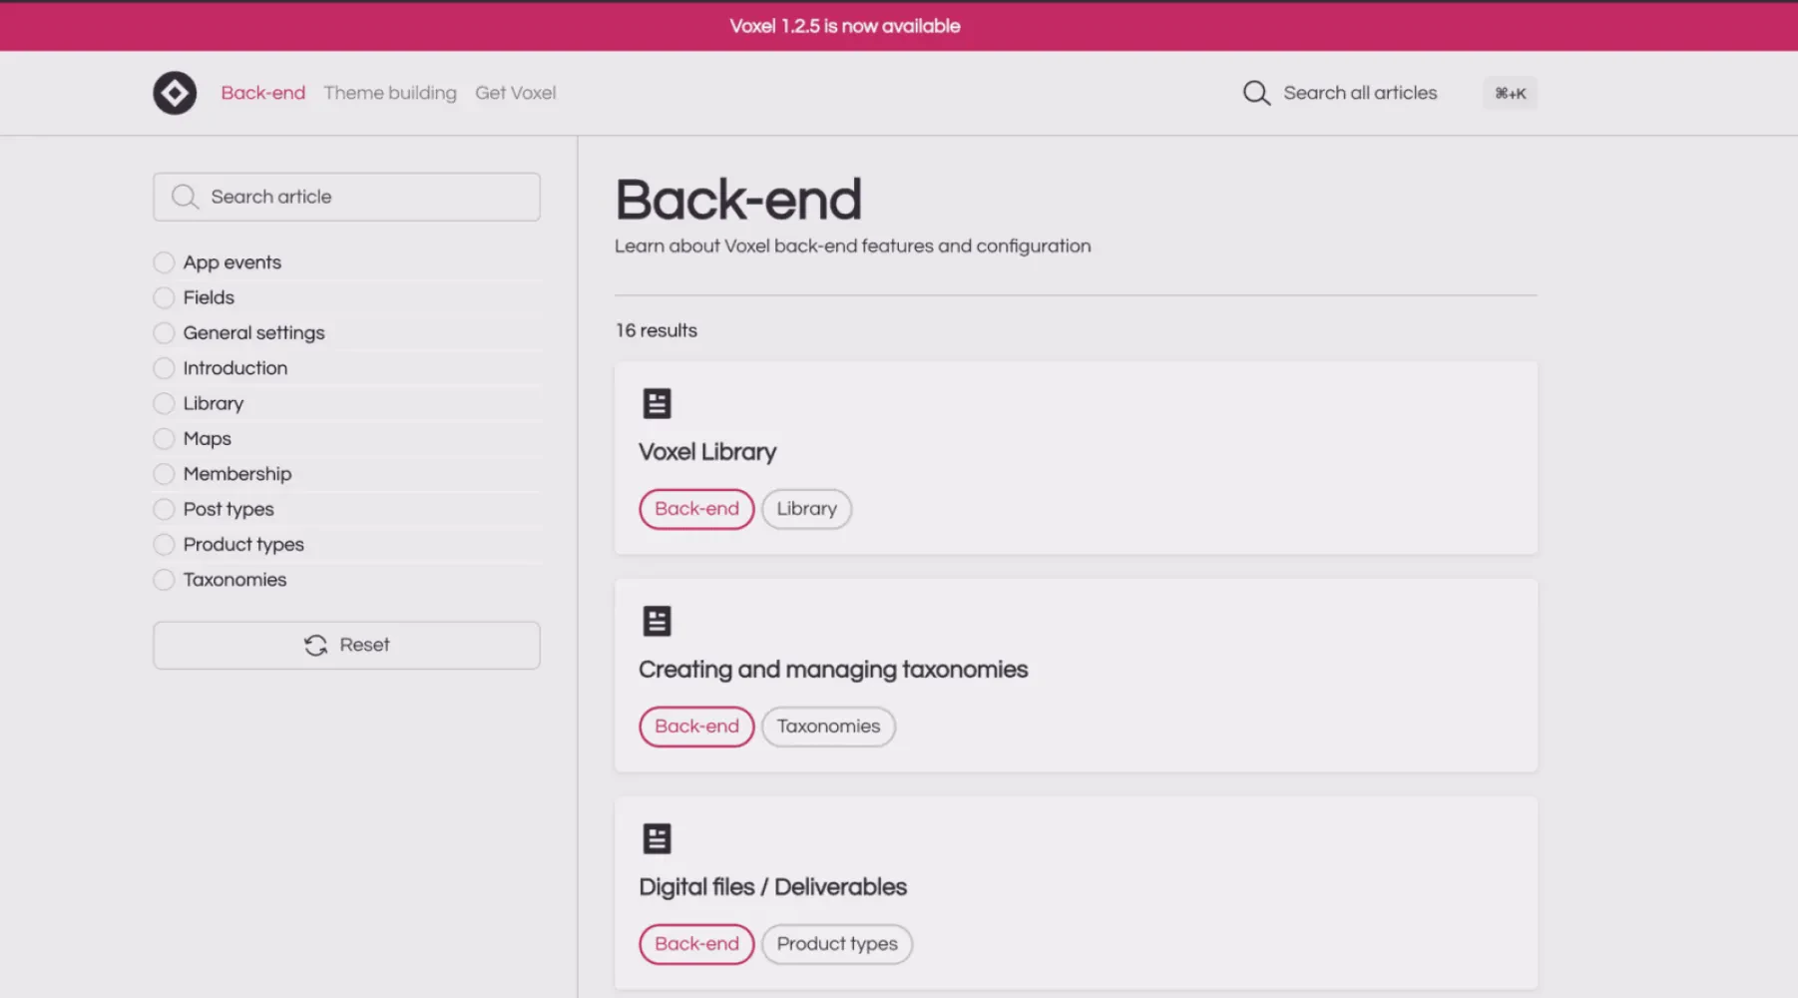Select the Library filter radio
This screenshot has width=1798, height=998.
click(164, 403)
